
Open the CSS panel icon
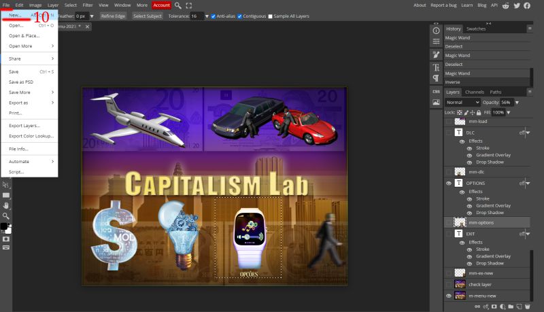[x=436, y=92]
